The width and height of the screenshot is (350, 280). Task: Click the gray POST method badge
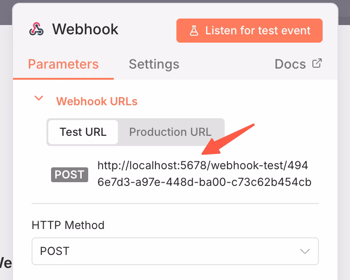70,175
